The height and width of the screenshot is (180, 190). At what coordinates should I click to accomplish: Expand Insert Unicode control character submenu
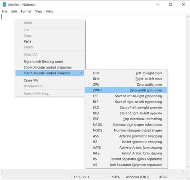[x=50, y=73]
